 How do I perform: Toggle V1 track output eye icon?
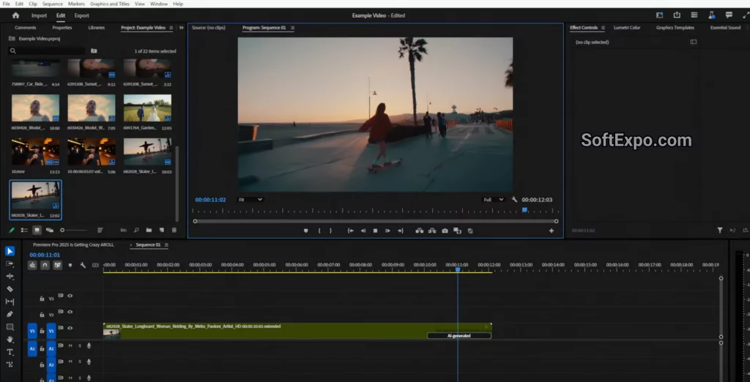pos(70,329)
